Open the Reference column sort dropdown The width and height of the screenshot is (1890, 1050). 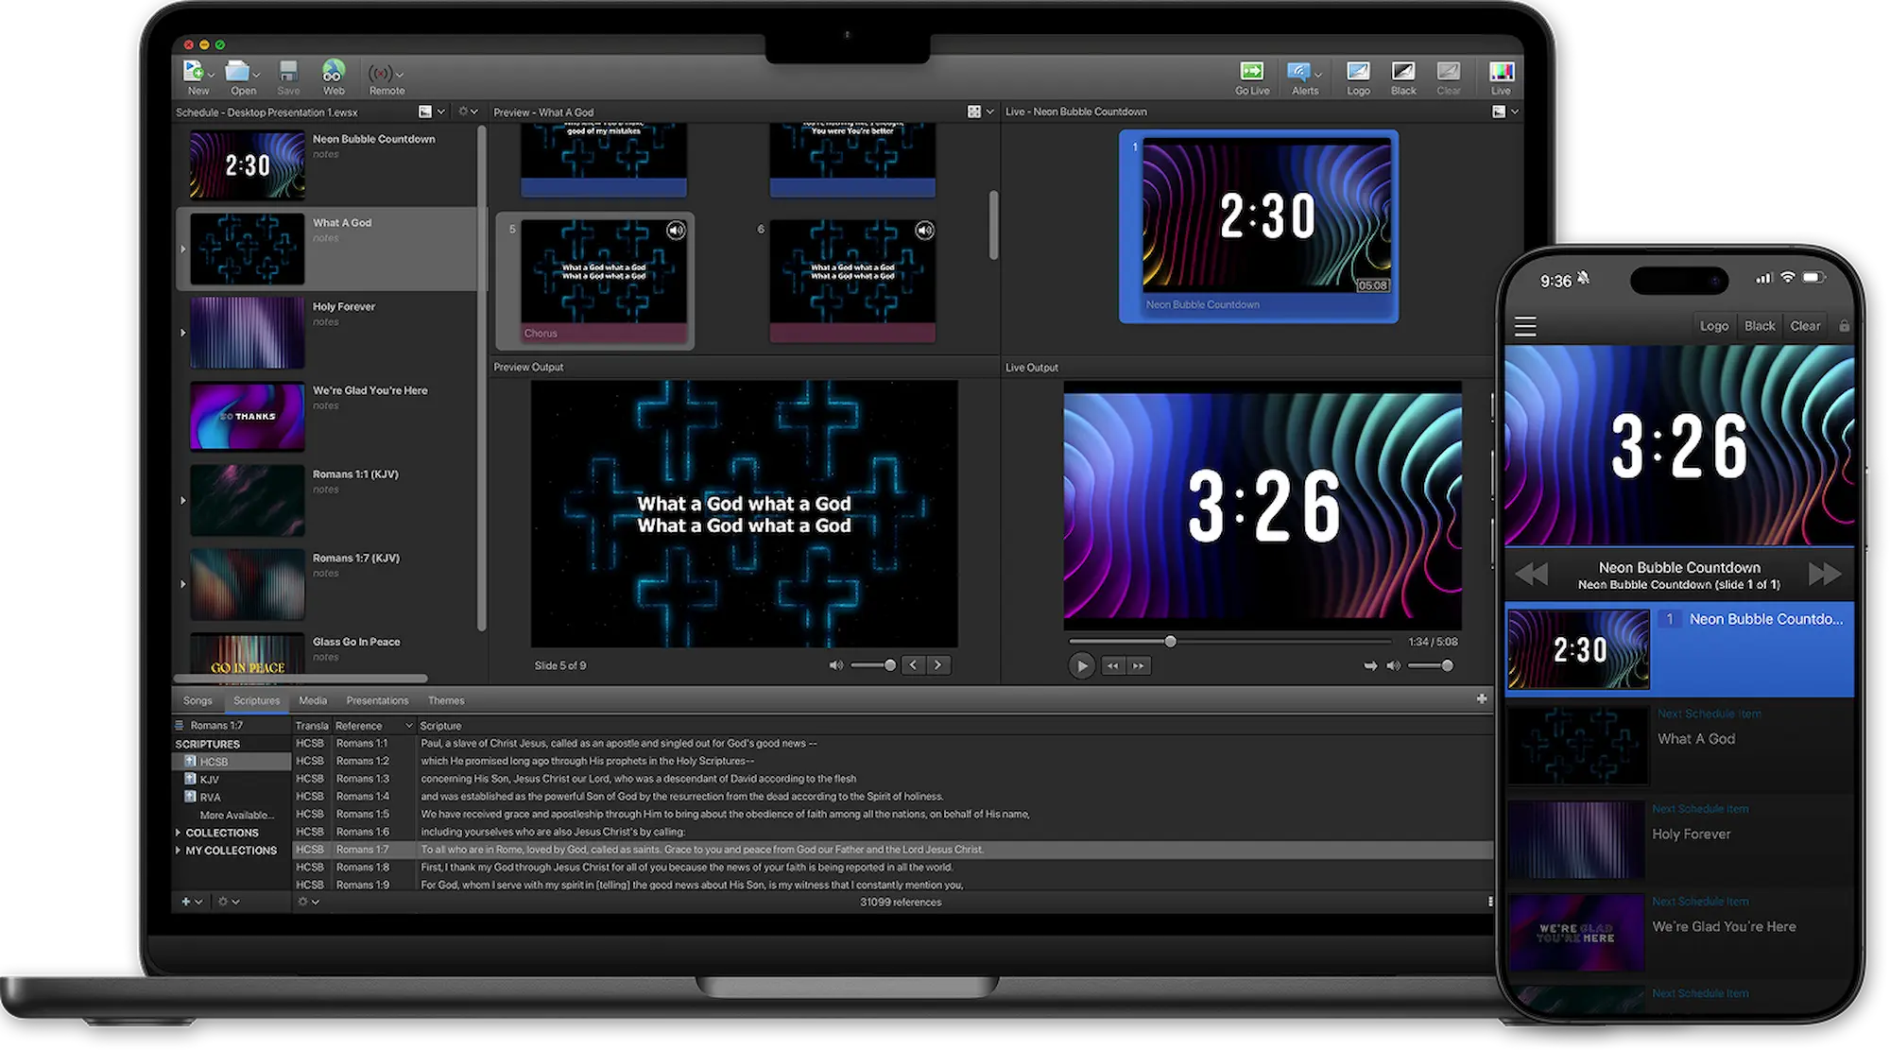[406, 725]
